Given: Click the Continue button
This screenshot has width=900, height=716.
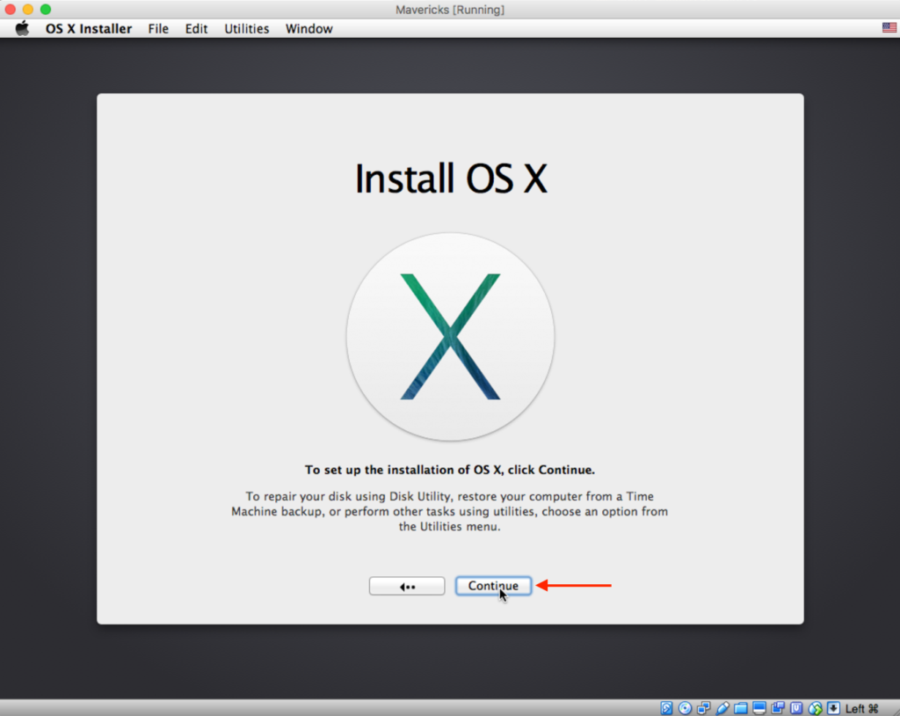Looking at the screenshot, I should (x=493, y=585).
